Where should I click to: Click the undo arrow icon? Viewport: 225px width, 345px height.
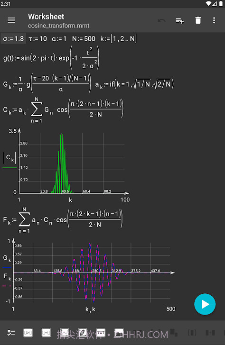(x=161, y=21)
